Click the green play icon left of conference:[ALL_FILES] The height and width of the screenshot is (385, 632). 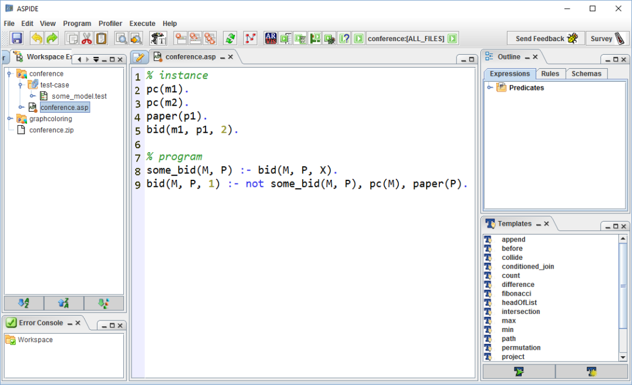[x=358, y=38]
